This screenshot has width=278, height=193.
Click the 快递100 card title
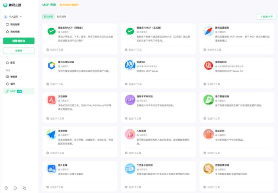141,62
